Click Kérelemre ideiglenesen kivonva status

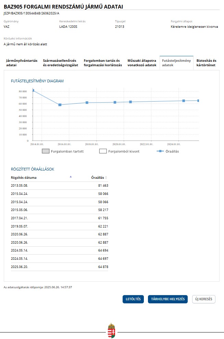[x=194, y=27]
